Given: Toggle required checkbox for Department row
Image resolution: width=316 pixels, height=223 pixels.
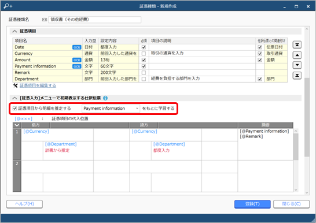Looking at the screenshot, I should pos(144,79).
